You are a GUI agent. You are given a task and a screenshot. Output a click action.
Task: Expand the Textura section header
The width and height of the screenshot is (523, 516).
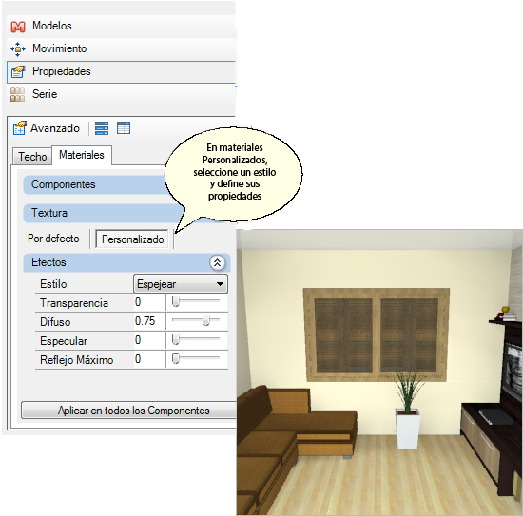tap(104, 213)
